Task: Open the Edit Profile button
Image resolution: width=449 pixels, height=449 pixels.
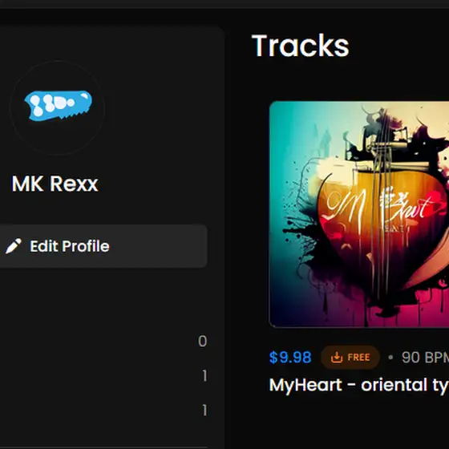Action: pyautogui.click(x=103, y=246)
